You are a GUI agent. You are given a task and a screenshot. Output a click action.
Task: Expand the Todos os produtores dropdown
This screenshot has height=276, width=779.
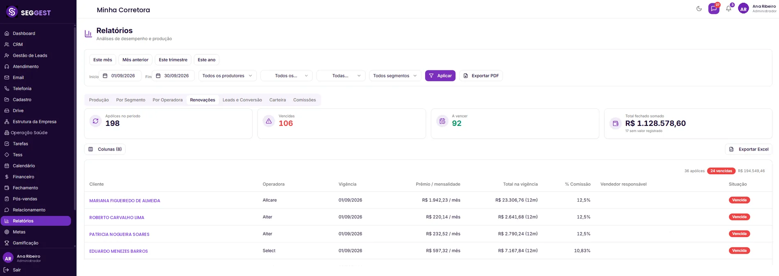pos(228,76)
